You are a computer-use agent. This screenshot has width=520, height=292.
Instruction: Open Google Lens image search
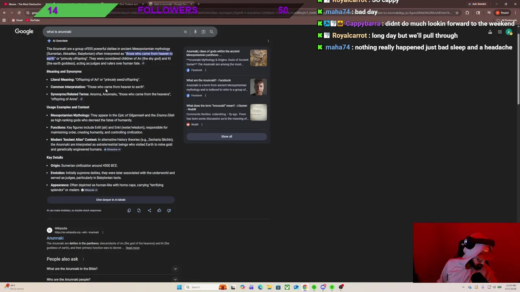pos(204,32)
